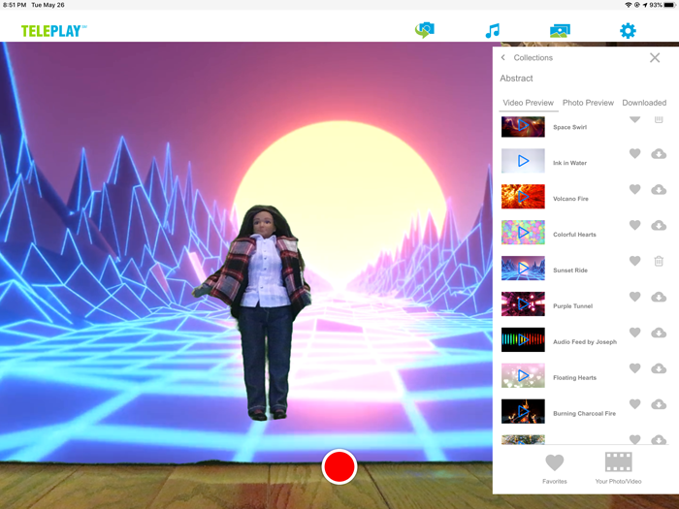The image size is (679, 509).
Task: Open the Favorites section
Action: (x=554, y=467)
